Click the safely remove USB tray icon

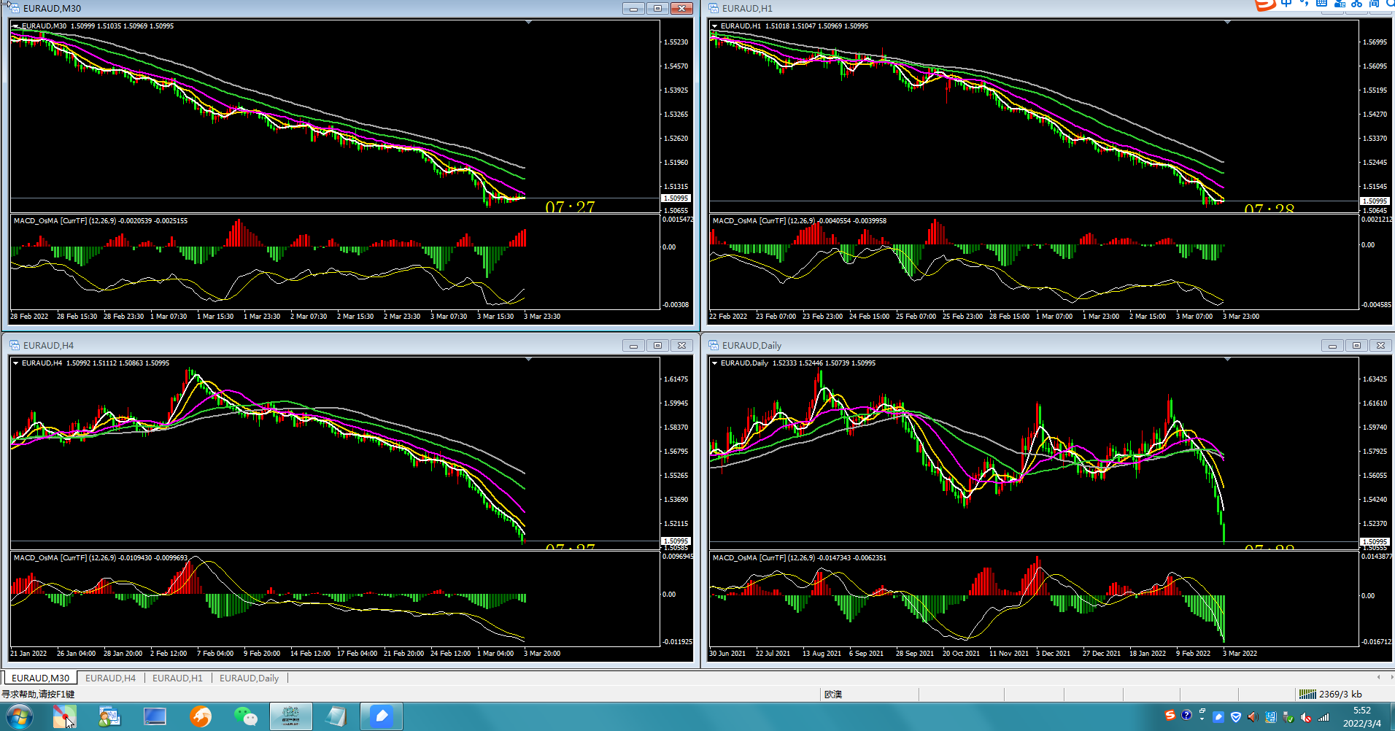click(1288, 717)
